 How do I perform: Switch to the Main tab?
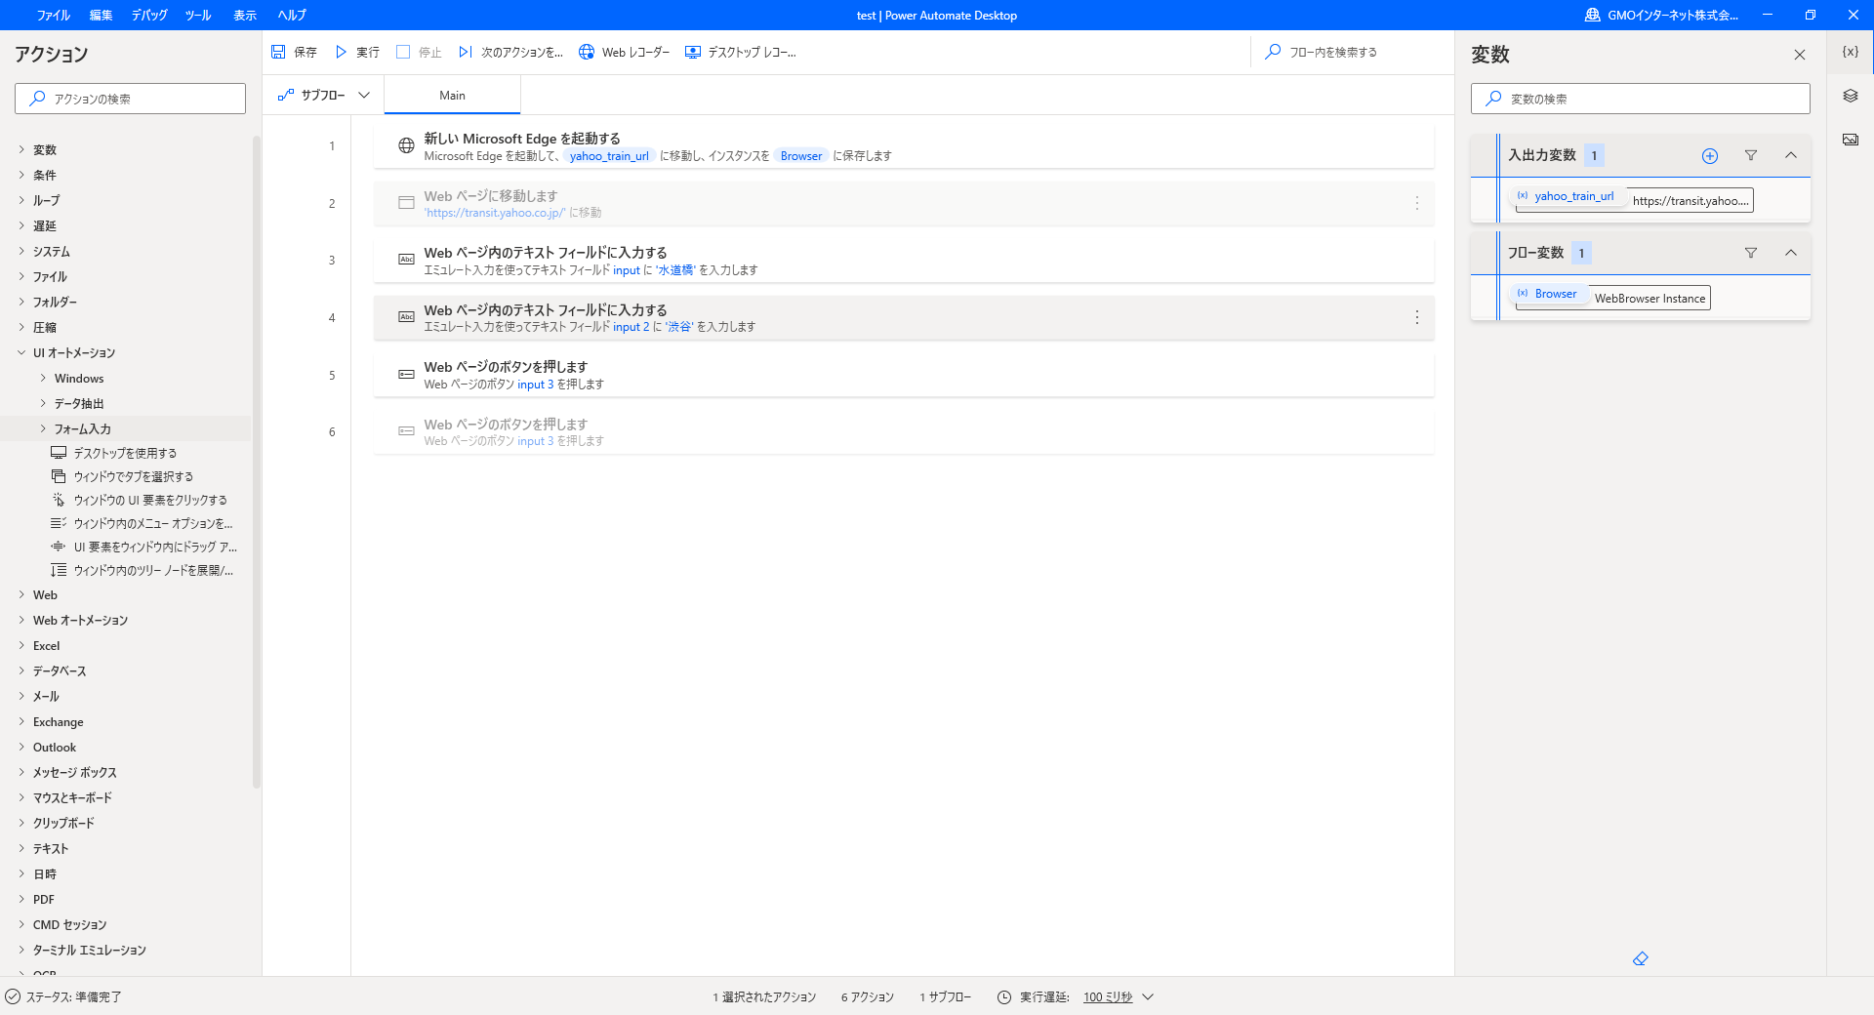coord(452,95)
